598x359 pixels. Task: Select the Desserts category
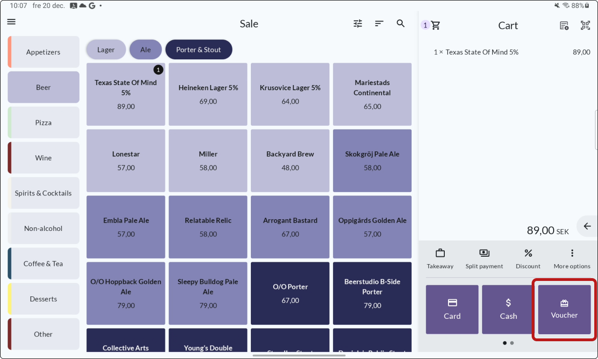point(43,299)
